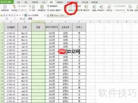
Task: Click the Redo arrow in quick toolbar
Action: [20, 15]
